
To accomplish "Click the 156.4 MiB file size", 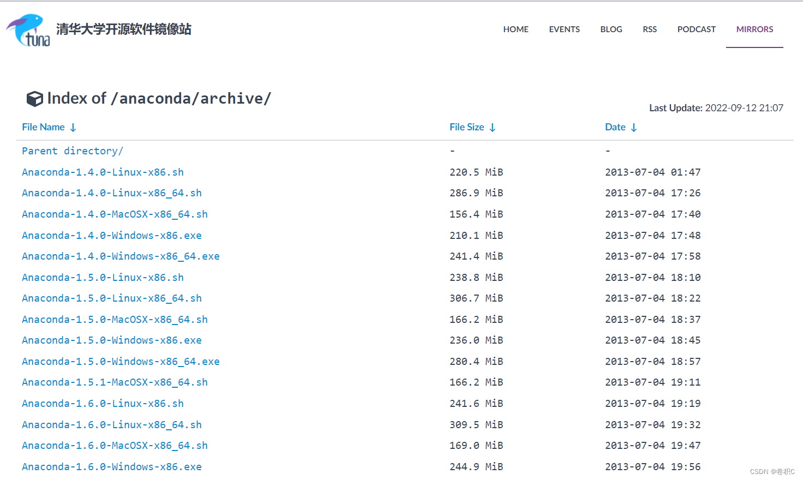I will pos(476,214).
